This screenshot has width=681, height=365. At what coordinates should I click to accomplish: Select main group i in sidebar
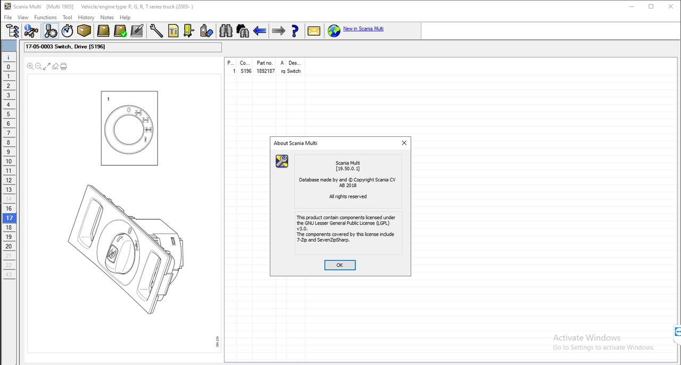9,57
